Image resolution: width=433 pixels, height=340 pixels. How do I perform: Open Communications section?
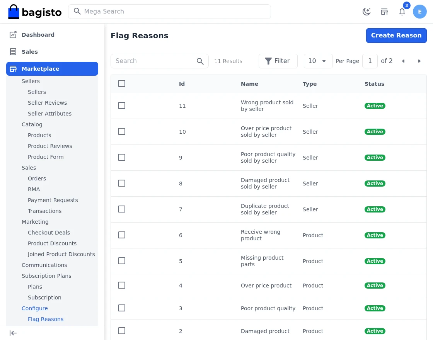tap(44, 265)
